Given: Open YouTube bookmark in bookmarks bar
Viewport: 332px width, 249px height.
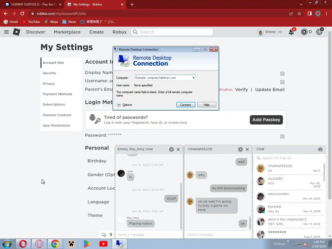Looking at the screenshot, I should [31, 22].
